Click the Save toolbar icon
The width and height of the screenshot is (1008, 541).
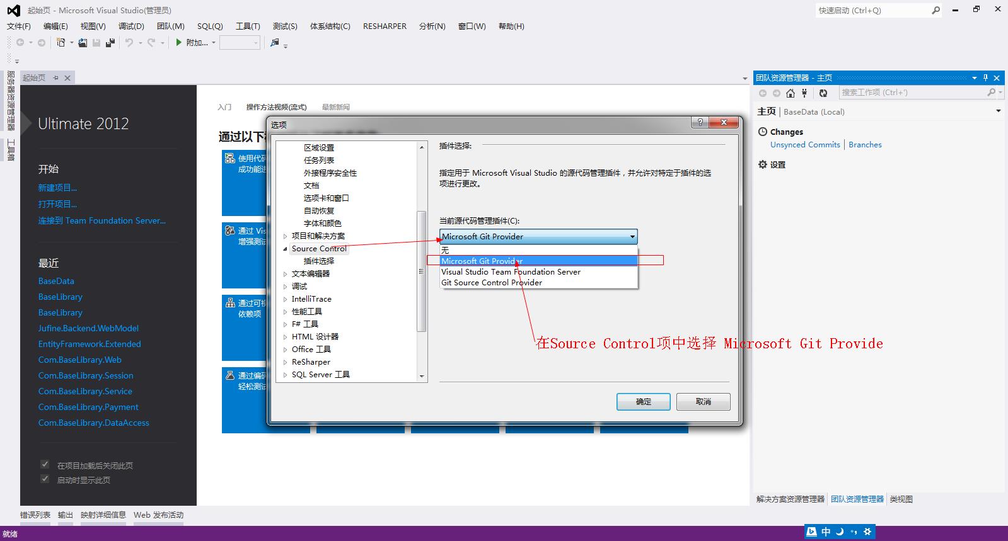pyautogui.click(x=96, y=42)
